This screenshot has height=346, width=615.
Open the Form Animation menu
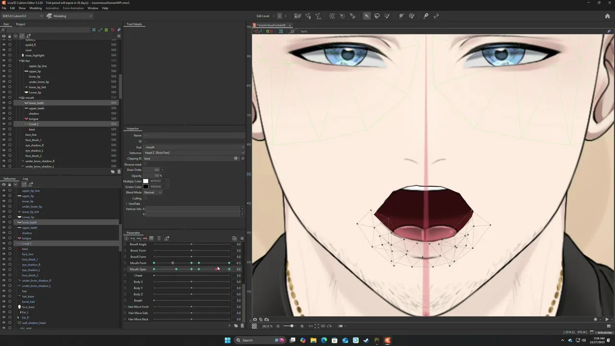(74, 8)
